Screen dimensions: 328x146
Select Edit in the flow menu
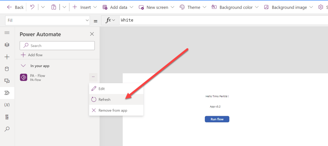click(102, 89)
